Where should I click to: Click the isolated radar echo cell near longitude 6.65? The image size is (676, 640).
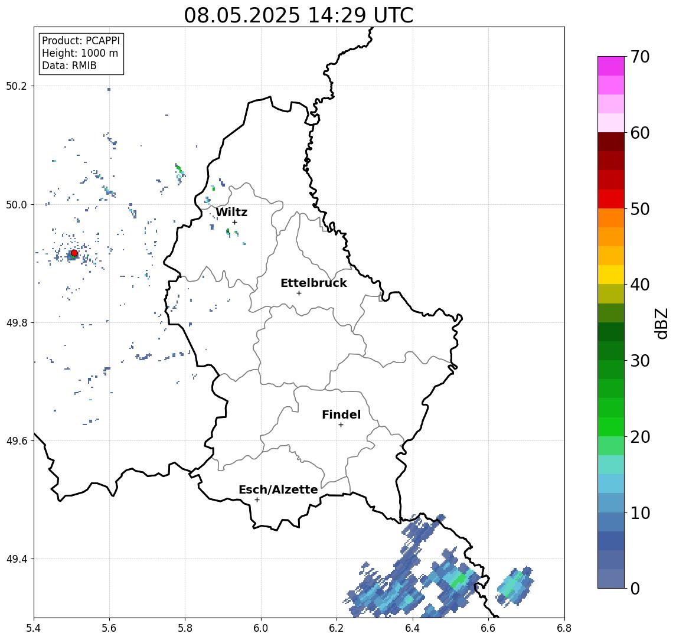tap(514, 585)
